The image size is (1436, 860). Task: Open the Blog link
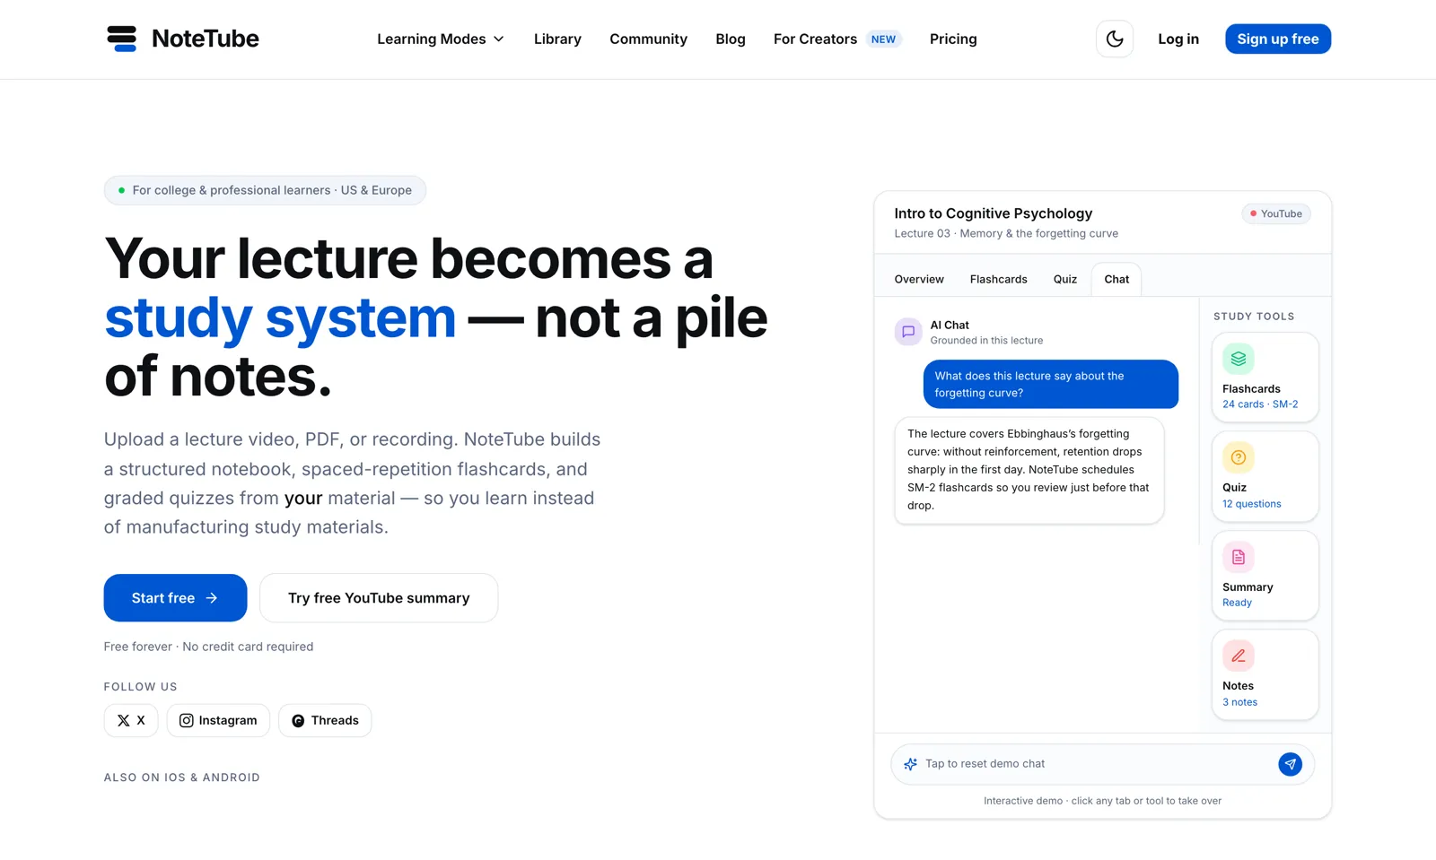(x=731, y=39)
